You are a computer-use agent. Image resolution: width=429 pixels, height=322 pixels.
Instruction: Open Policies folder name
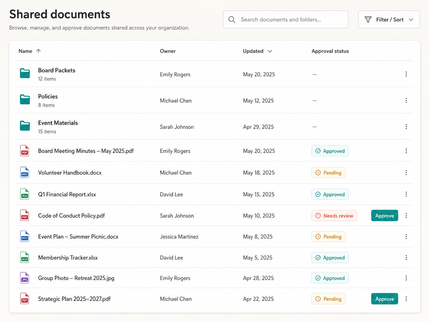(48, 96)
